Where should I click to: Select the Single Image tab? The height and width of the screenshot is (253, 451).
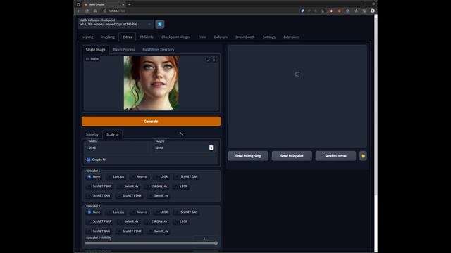tap(96, 50)
